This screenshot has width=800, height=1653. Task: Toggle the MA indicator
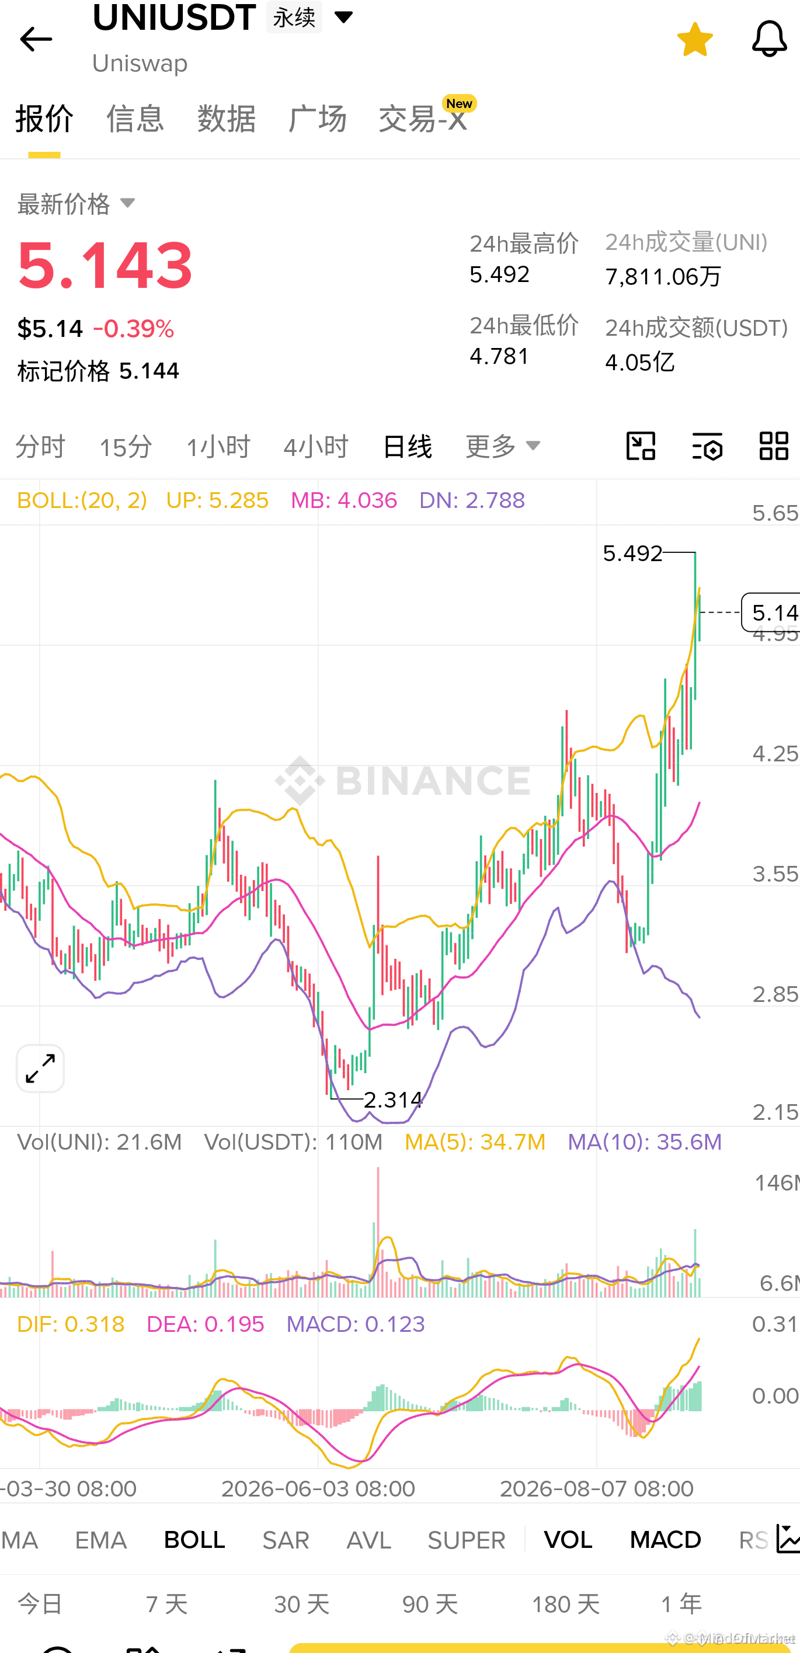click(x=19, y=1540)
